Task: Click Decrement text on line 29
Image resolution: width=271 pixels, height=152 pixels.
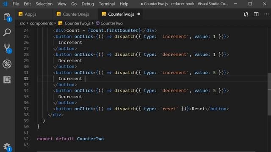Action: coord(70,61)
